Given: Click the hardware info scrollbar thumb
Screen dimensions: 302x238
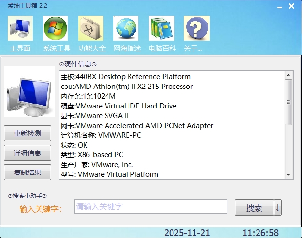Looking at the screenshot, I should (288, 102).
